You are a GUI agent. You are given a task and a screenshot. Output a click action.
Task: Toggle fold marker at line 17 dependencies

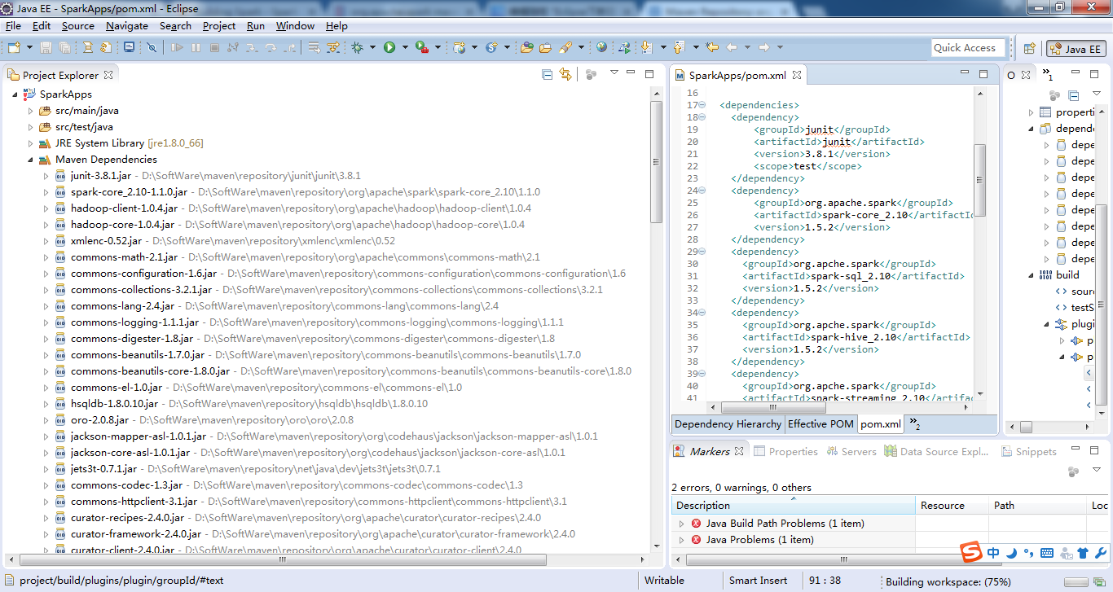coord(702,105)
